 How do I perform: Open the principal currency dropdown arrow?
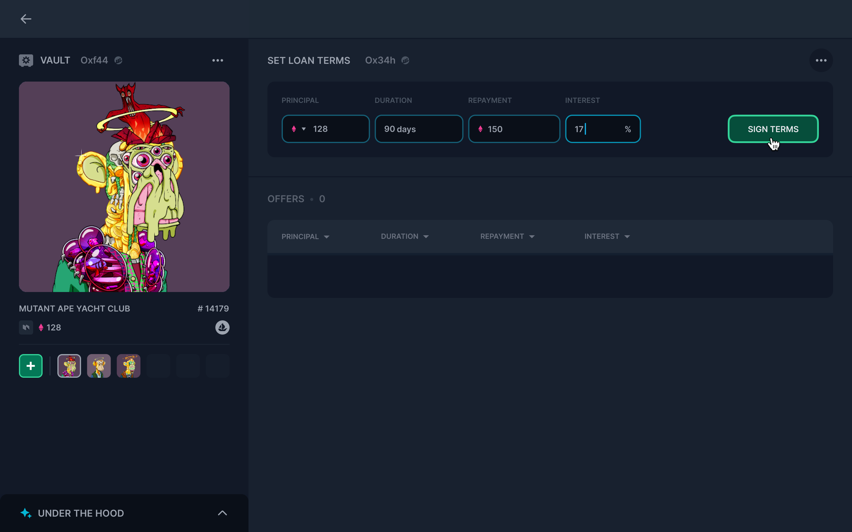[304, 129]
